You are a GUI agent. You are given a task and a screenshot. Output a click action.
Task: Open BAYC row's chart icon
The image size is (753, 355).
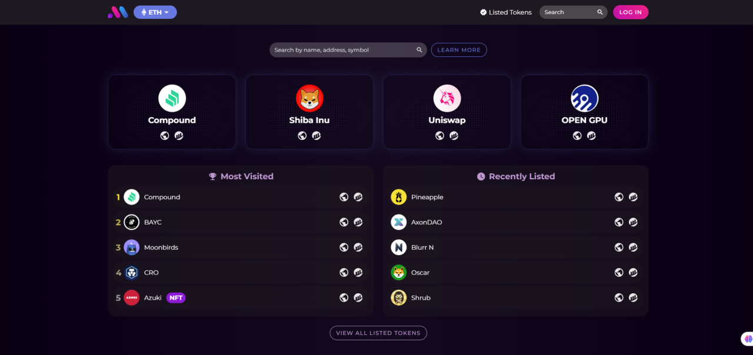pos(358,222)
